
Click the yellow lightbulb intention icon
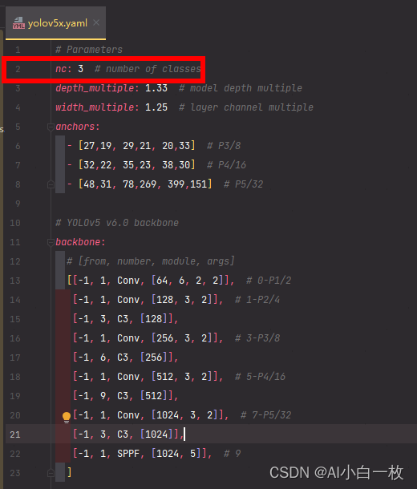[67, 418]
